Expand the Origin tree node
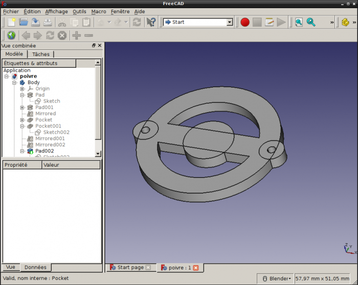 coord(23,89)
